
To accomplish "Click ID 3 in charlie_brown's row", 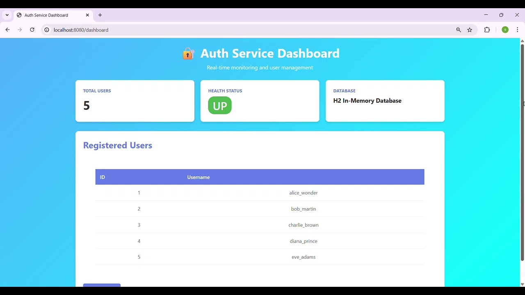I will pos(139,225).
